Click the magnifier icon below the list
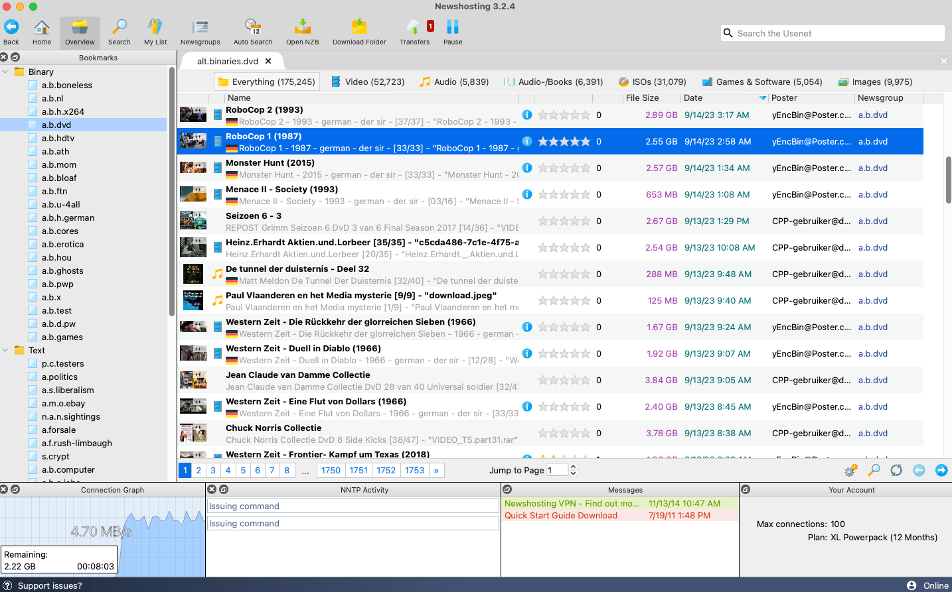 tap(874, 470)
